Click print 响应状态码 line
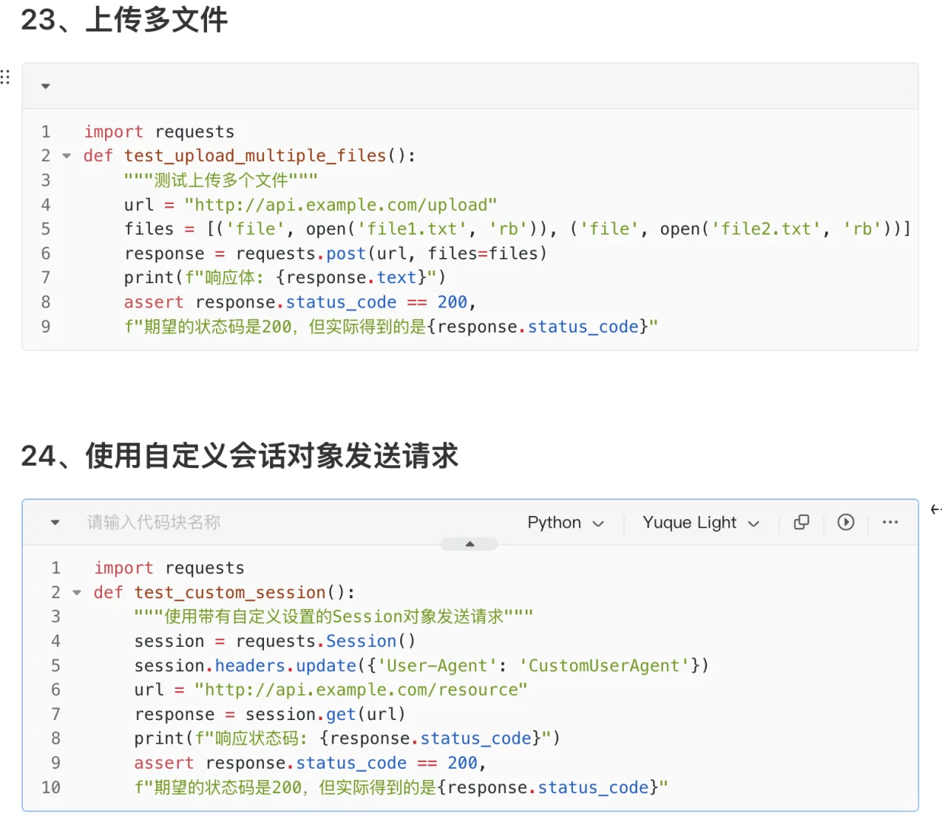The width and height of the screenshot is (942, 822). 347,739
